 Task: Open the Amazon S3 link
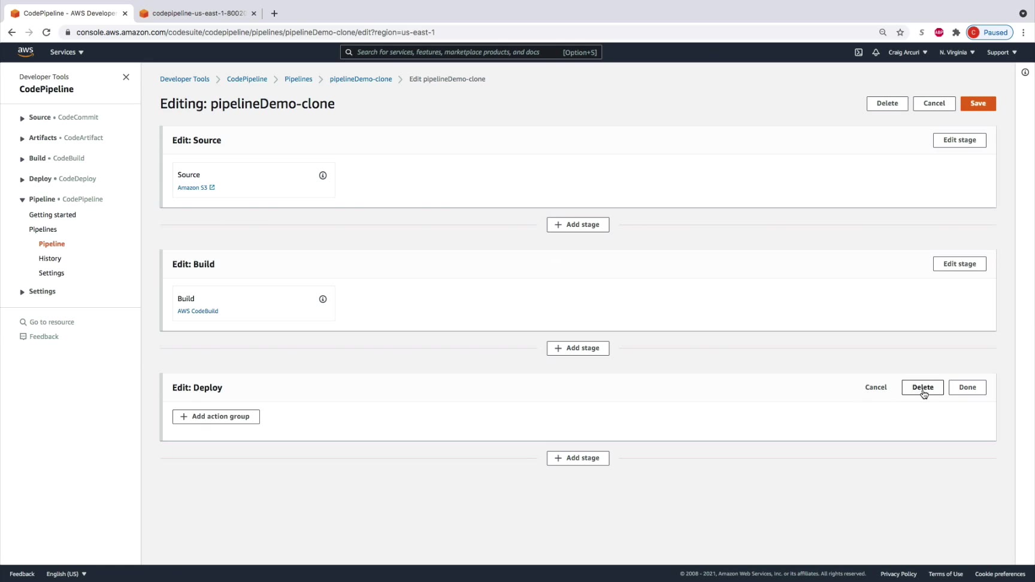196,188
